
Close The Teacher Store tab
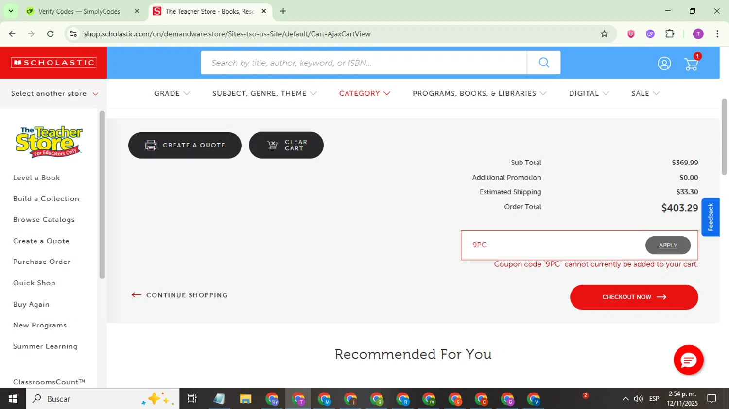(264, 11)
